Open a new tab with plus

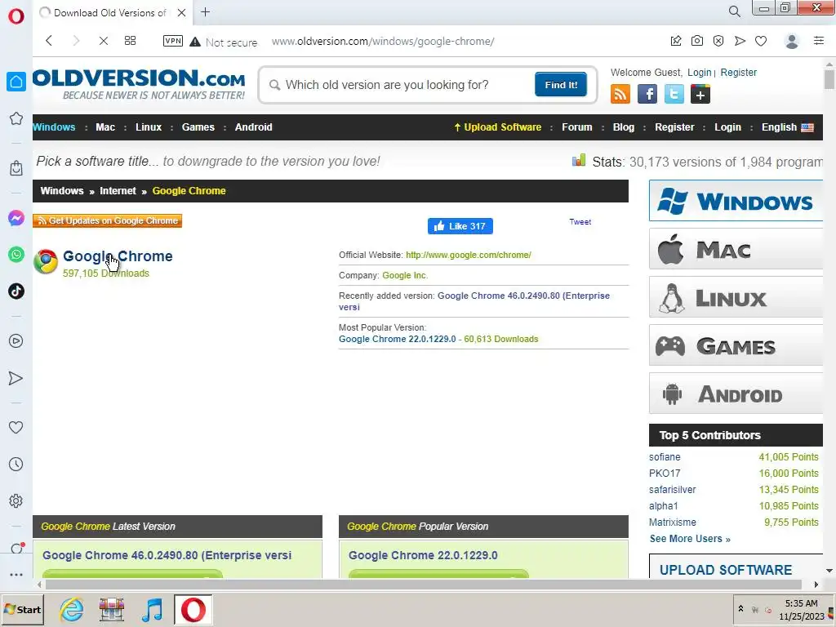click(205, 11)
